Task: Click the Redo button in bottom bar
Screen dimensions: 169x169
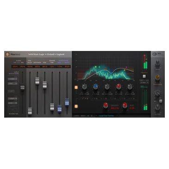Action: tap(83, 116)
